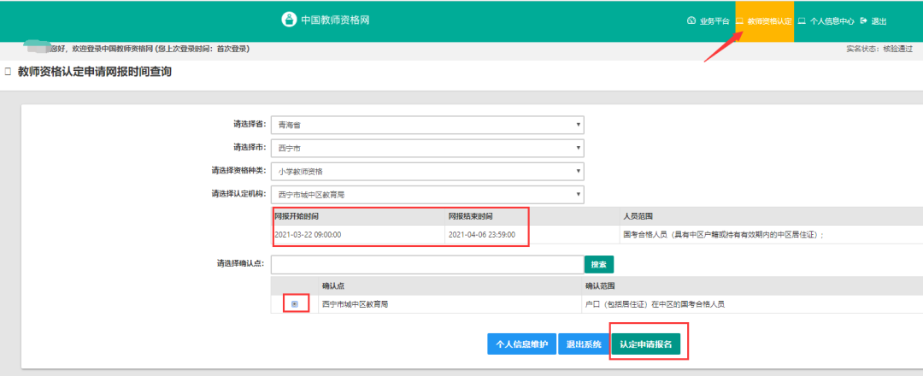Click the 确认范围 column header
The height and width of the screenshot is (376, 923).
600,286
